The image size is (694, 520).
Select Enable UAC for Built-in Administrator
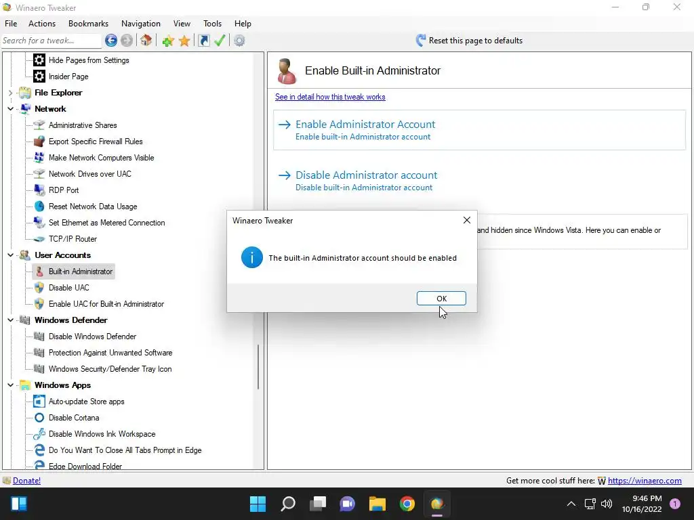106,304
